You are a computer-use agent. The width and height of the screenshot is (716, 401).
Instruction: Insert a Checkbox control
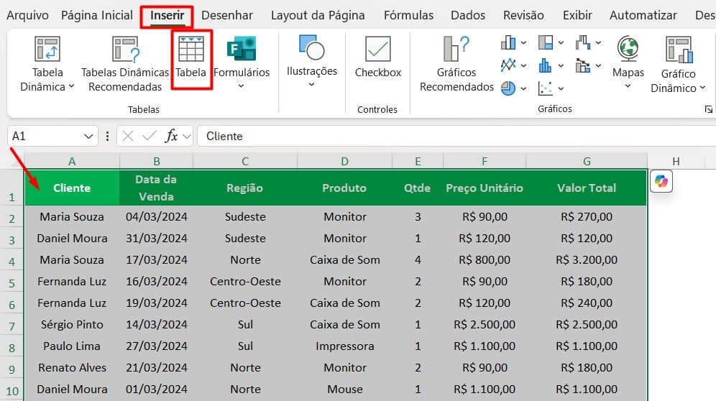(377, 57)
